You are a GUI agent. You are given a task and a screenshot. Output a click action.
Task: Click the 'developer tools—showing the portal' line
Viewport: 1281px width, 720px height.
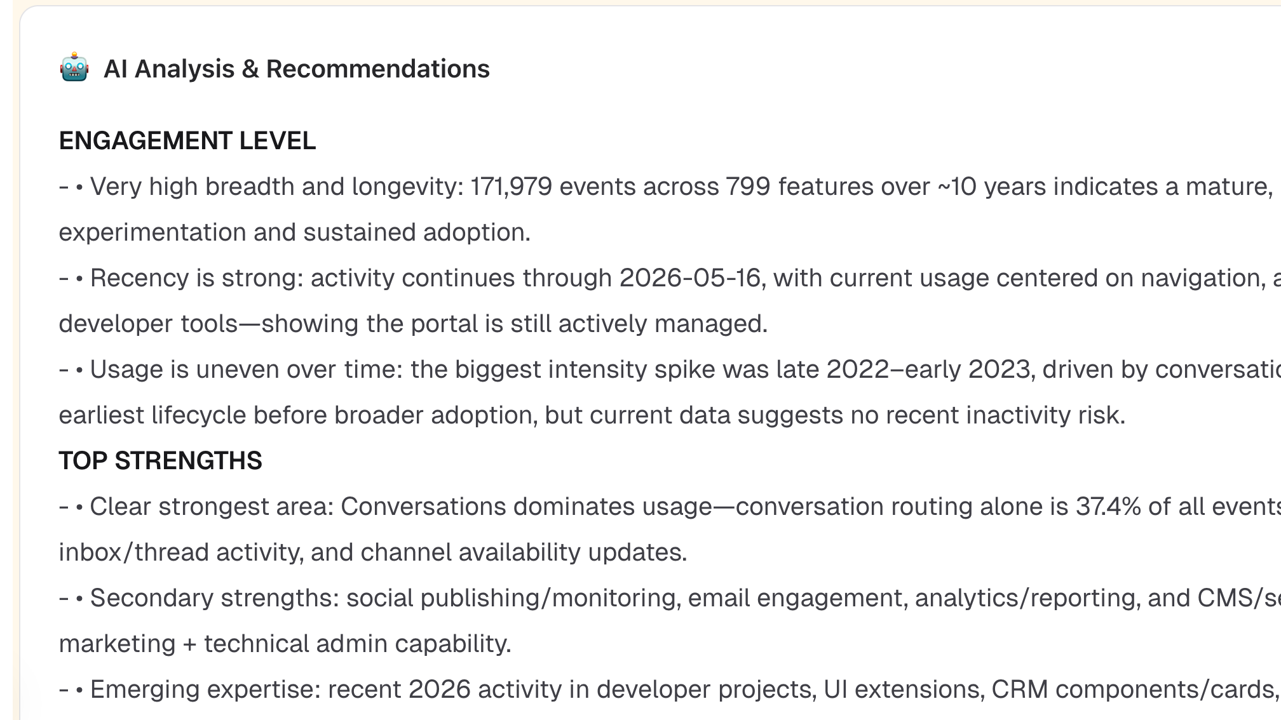tap(414, 324)
